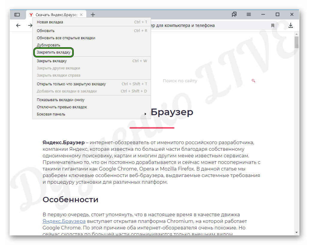The width and height of the screenshot is (309, 245).
Task: Bookmark this page via address bar icon
Action: pos(273,25)
